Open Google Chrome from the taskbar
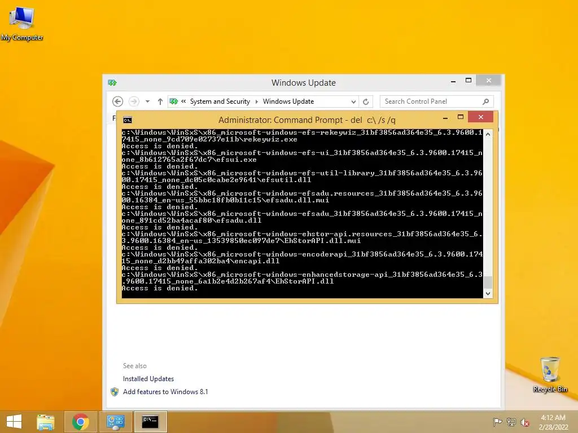The height and width of the screenshot is (433, 578). click(80, 422)
